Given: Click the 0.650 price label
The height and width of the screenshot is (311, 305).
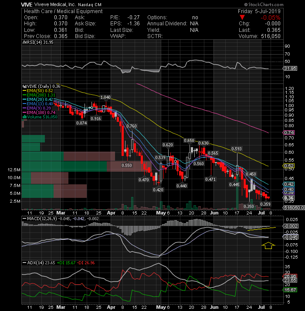Looking at the screenshot, I should [x=189, y=141].
